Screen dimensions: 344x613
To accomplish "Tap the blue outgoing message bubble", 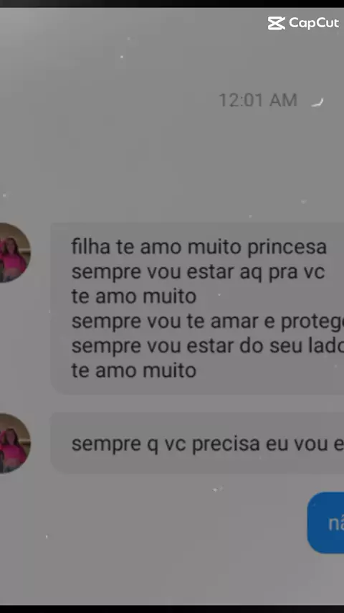I will pyautogui.click(x=325, y=523).
